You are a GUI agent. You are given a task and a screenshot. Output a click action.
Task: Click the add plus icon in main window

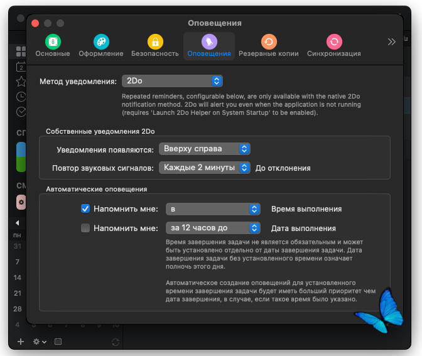[21, 342]
